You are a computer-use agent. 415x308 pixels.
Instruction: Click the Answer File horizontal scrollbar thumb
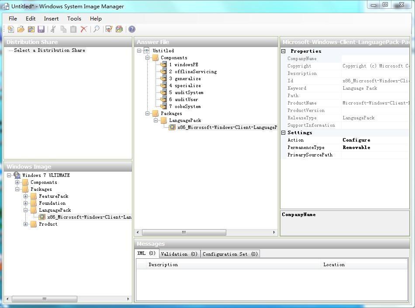coord(184,232)
